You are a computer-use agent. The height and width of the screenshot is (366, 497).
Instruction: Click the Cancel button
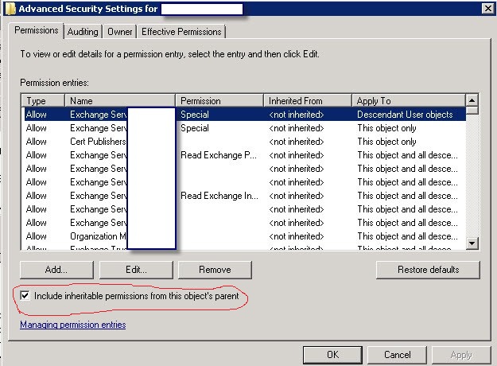click(397, 355)
